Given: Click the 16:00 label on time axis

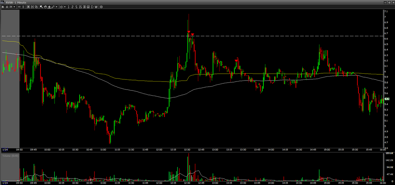Looking at the screenshot, I should coord(383,150).
